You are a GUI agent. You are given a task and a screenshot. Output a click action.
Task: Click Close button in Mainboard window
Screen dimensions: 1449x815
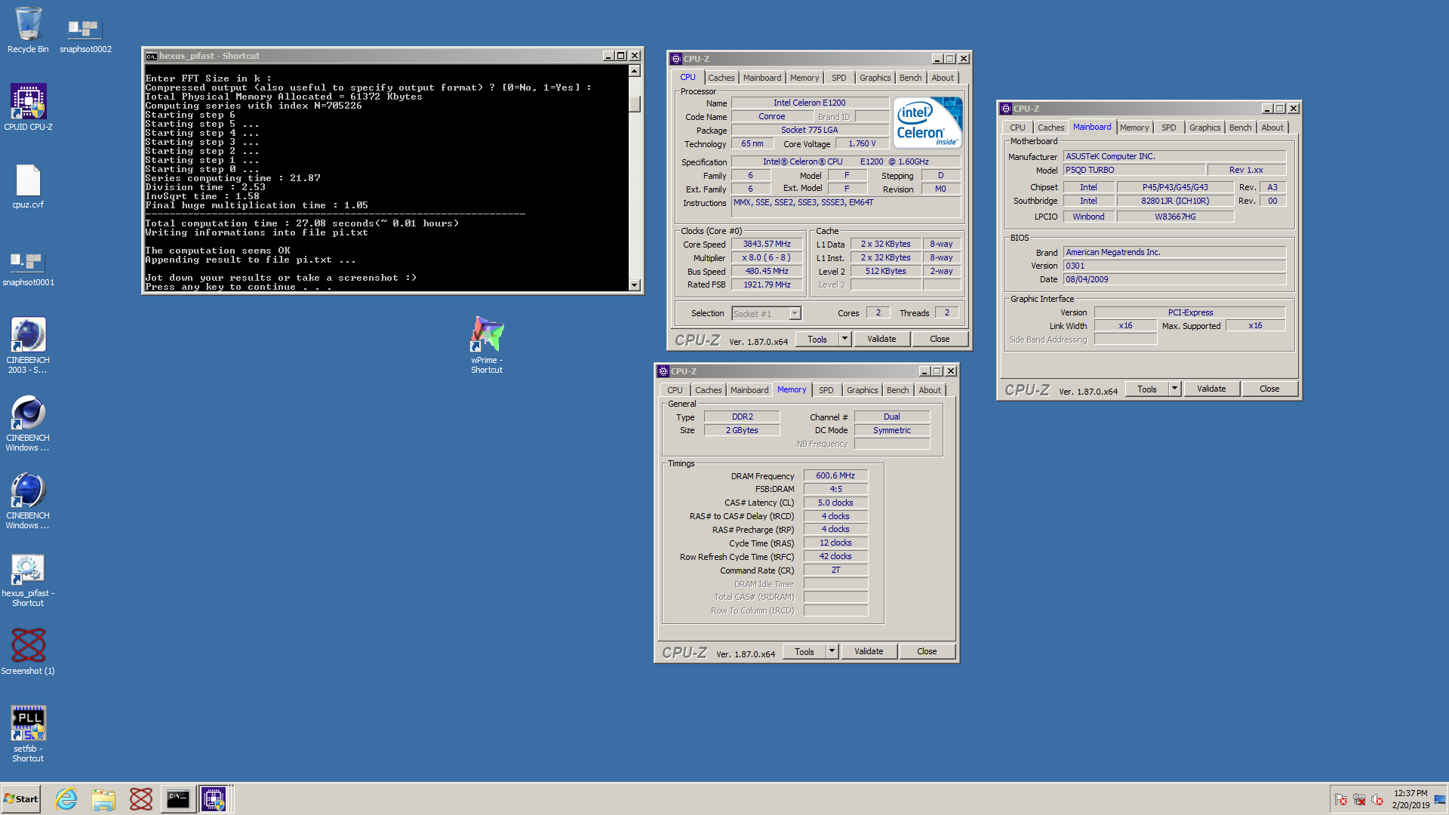(1269, 389)
